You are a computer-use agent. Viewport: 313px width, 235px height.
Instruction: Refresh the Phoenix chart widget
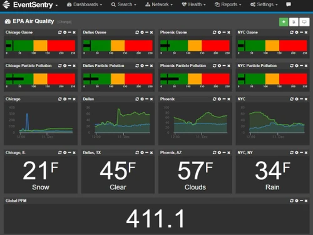point(215,99)
